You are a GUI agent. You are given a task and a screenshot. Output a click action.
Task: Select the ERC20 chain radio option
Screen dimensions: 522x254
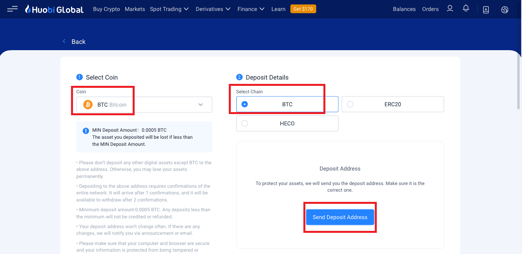393,104
